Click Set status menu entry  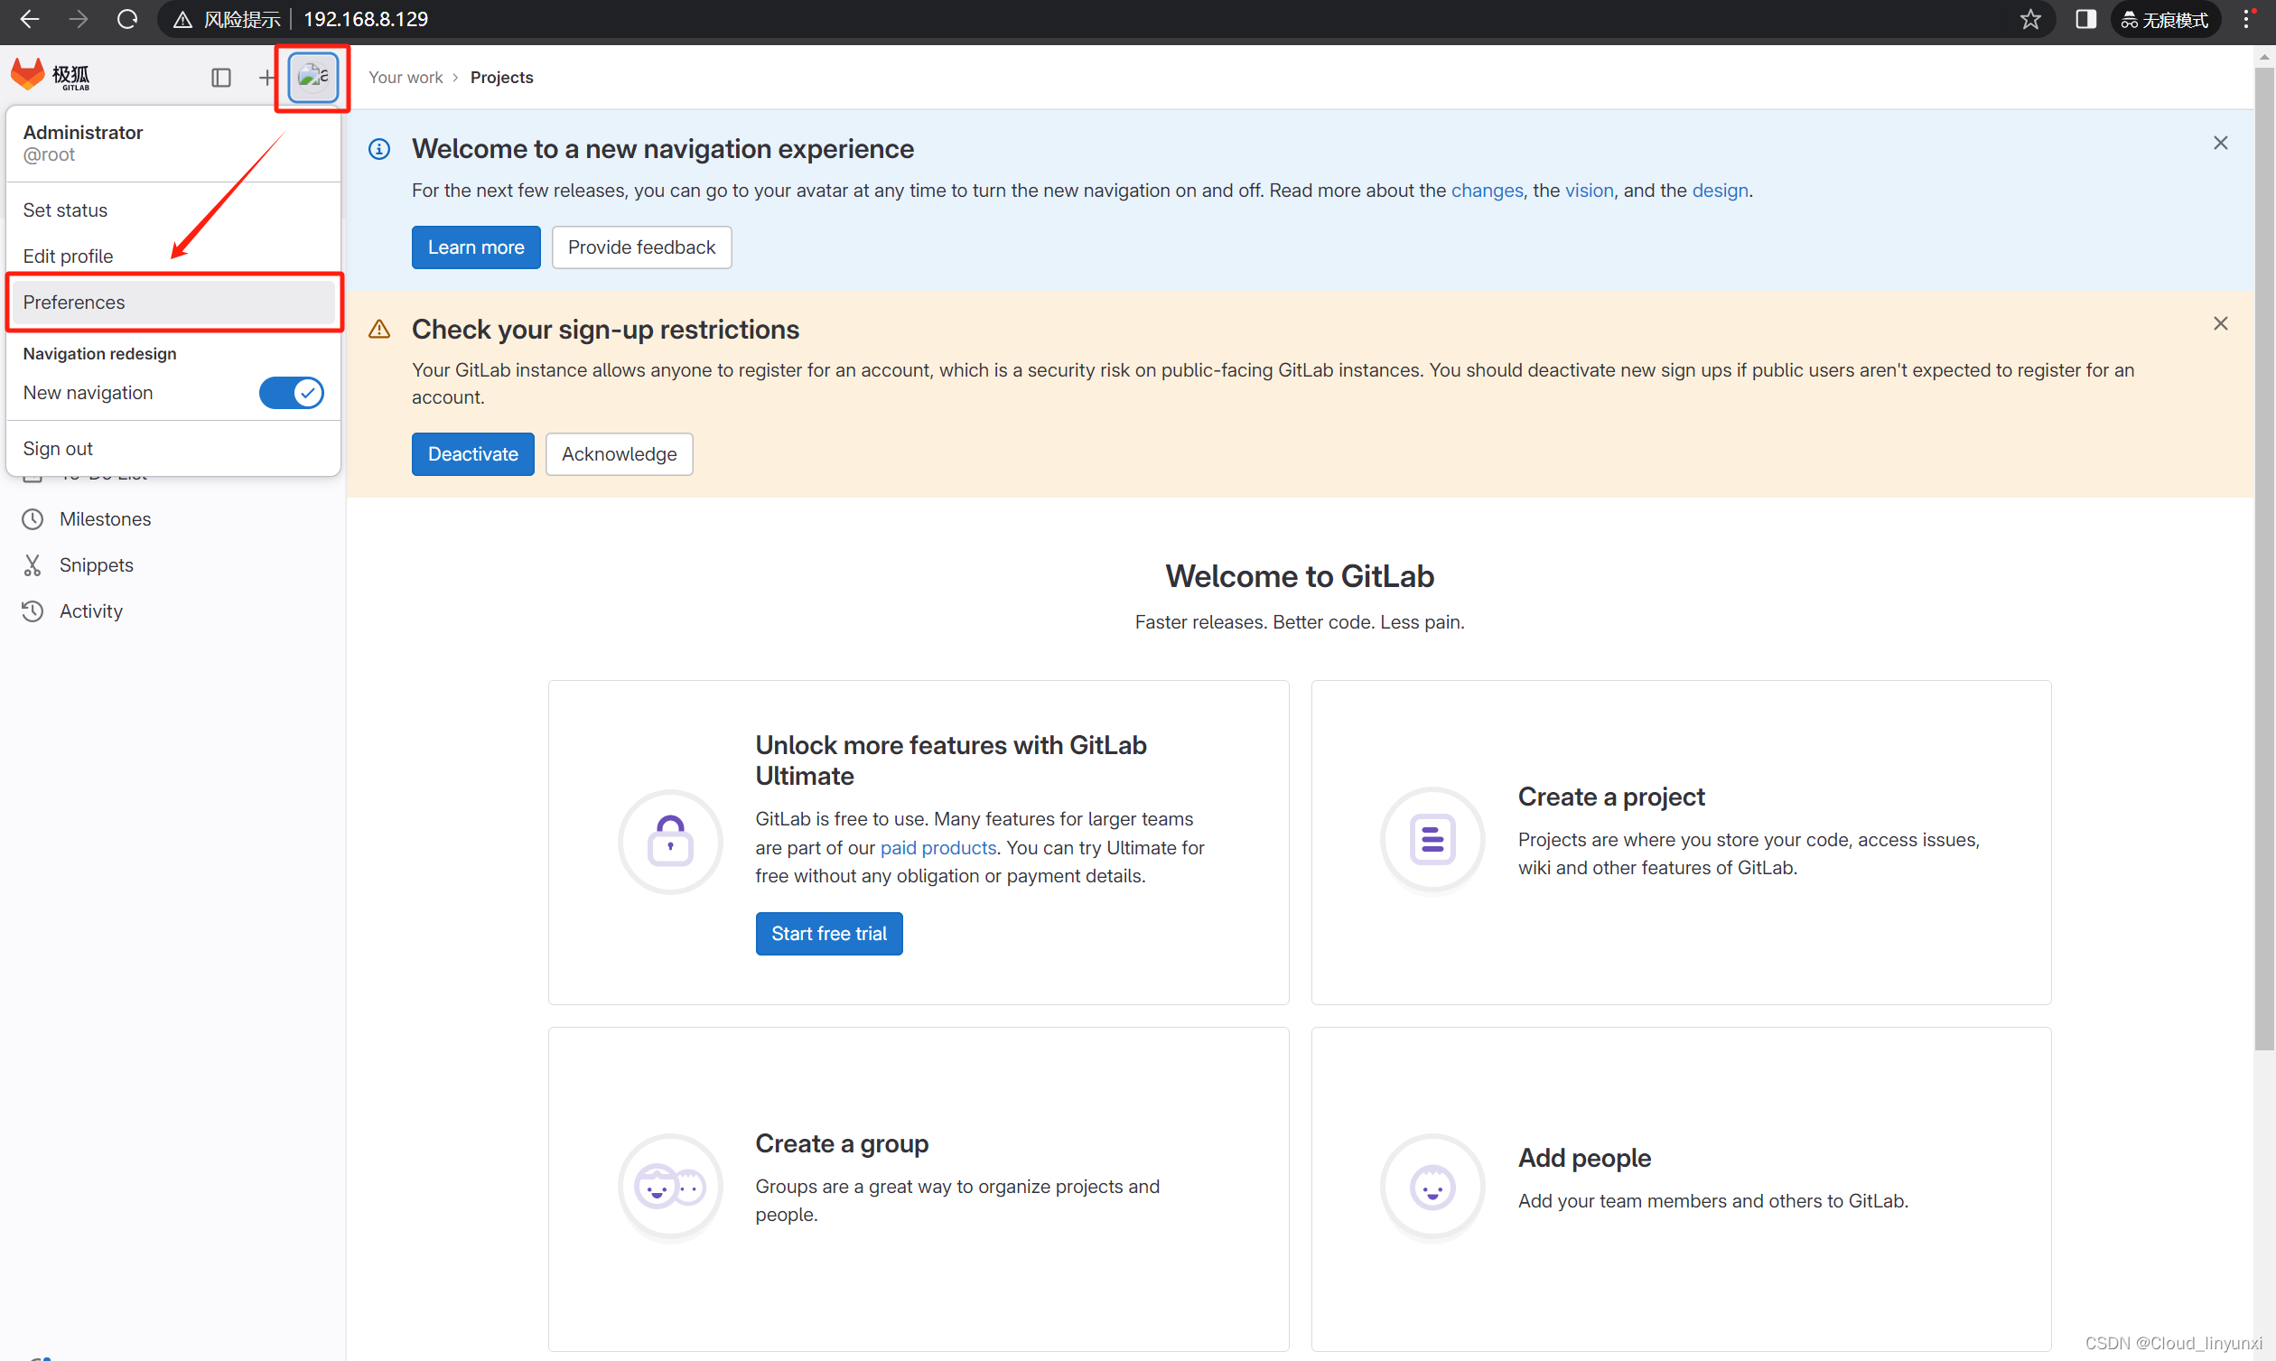tap(65, 210)
